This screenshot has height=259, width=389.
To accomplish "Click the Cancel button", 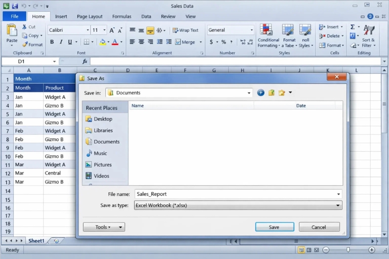I will tap(319, 227).
